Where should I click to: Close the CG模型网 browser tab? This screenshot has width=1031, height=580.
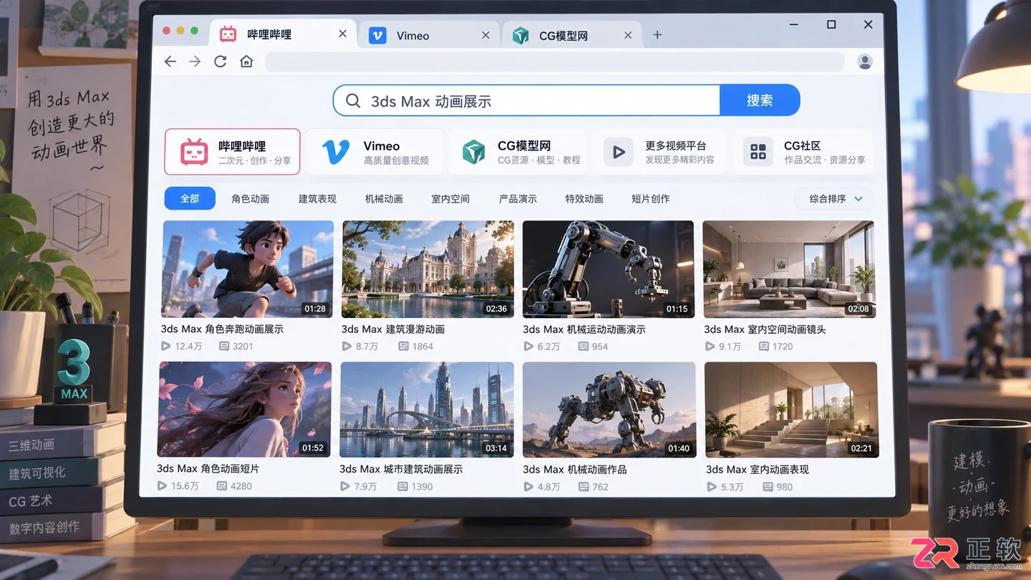[x=628, y=35]
